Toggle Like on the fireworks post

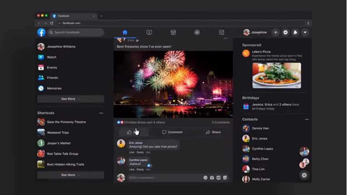coord(129,132)
